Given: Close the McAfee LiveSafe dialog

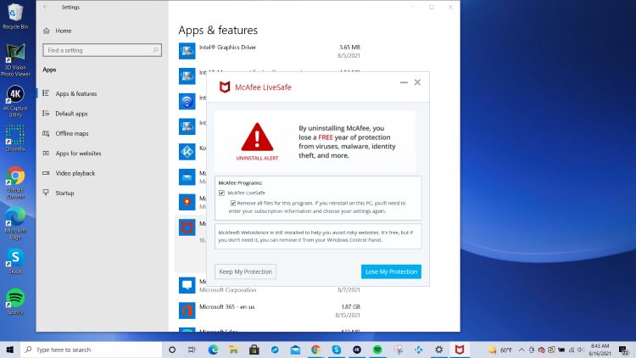Looking at the screenshot, I should click(417, 82).
